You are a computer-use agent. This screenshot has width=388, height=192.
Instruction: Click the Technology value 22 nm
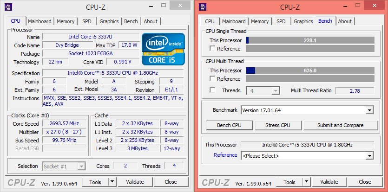coord(55,62)
